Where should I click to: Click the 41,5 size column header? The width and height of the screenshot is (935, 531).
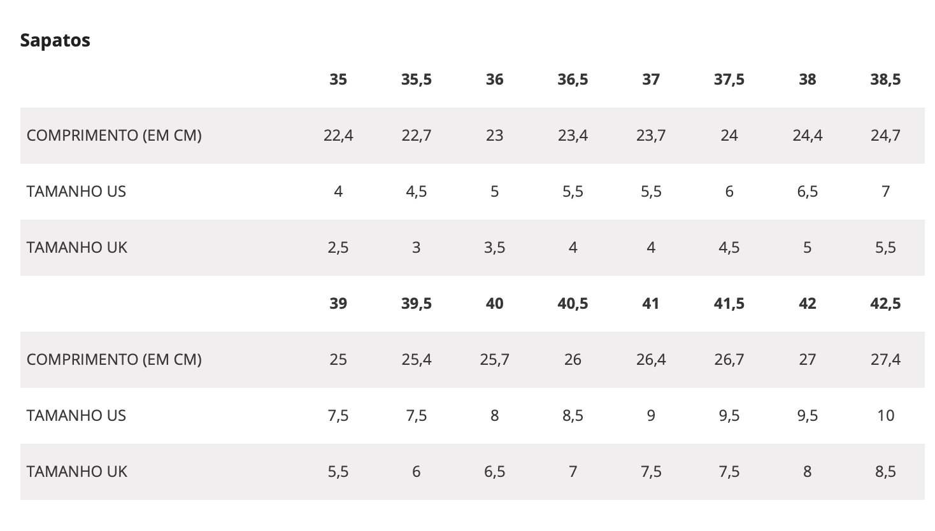click(729, 304)
